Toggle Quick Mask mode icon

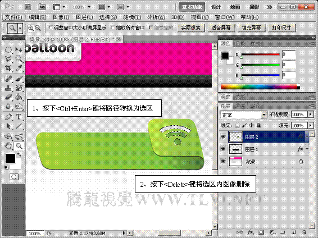(14, 177)
